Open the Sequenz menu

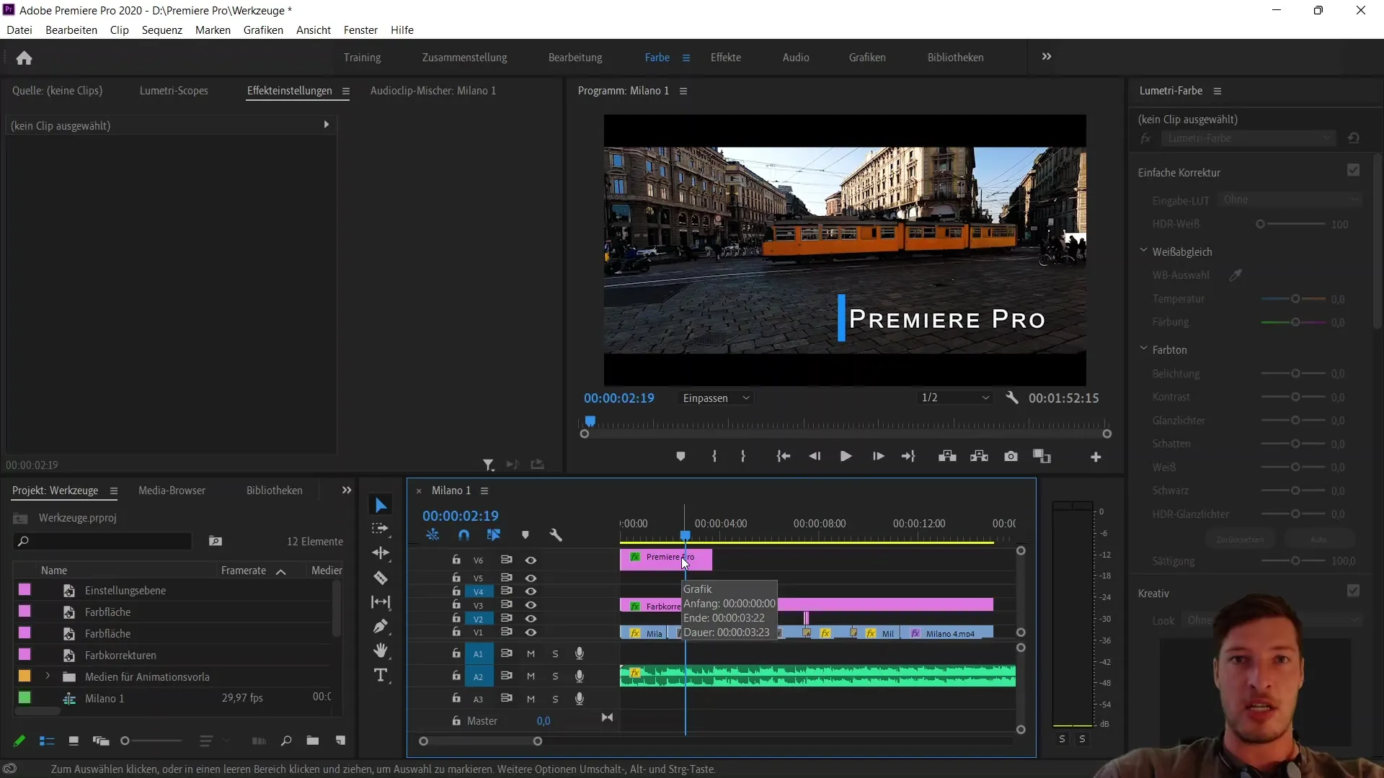(162, 30)
